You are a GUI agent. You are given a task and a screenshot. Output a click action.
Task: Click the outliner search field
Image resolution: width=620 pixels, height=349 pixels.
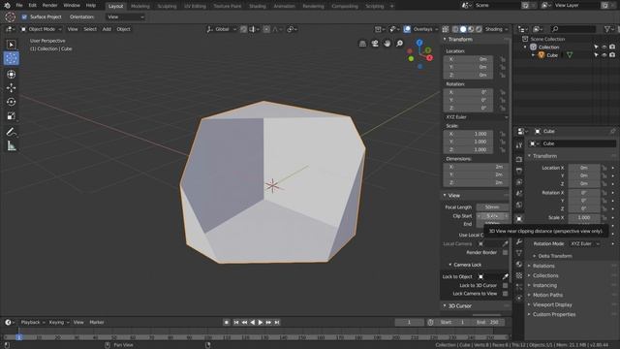tap(573, 29)
